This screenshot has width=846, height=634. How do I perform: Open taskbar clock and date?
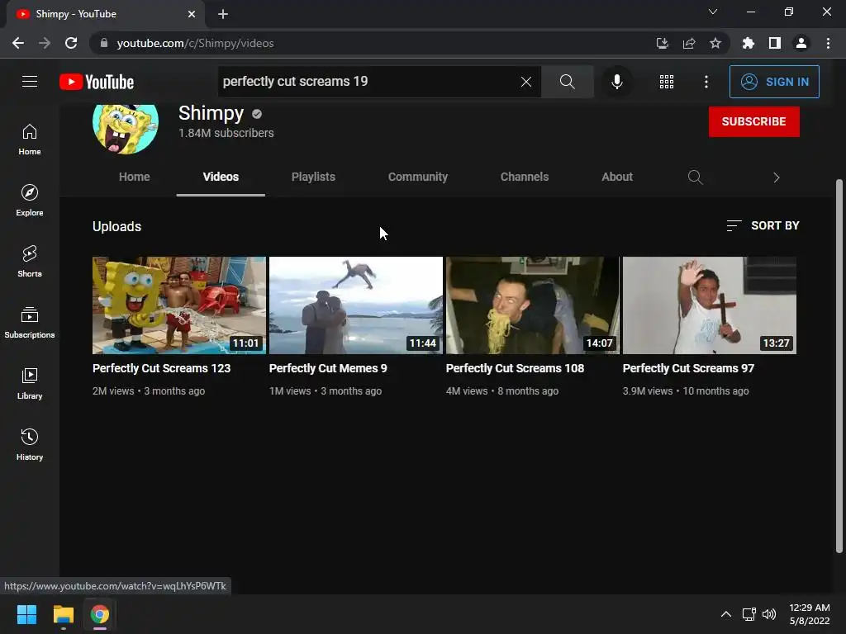click(x=810, y=614)
